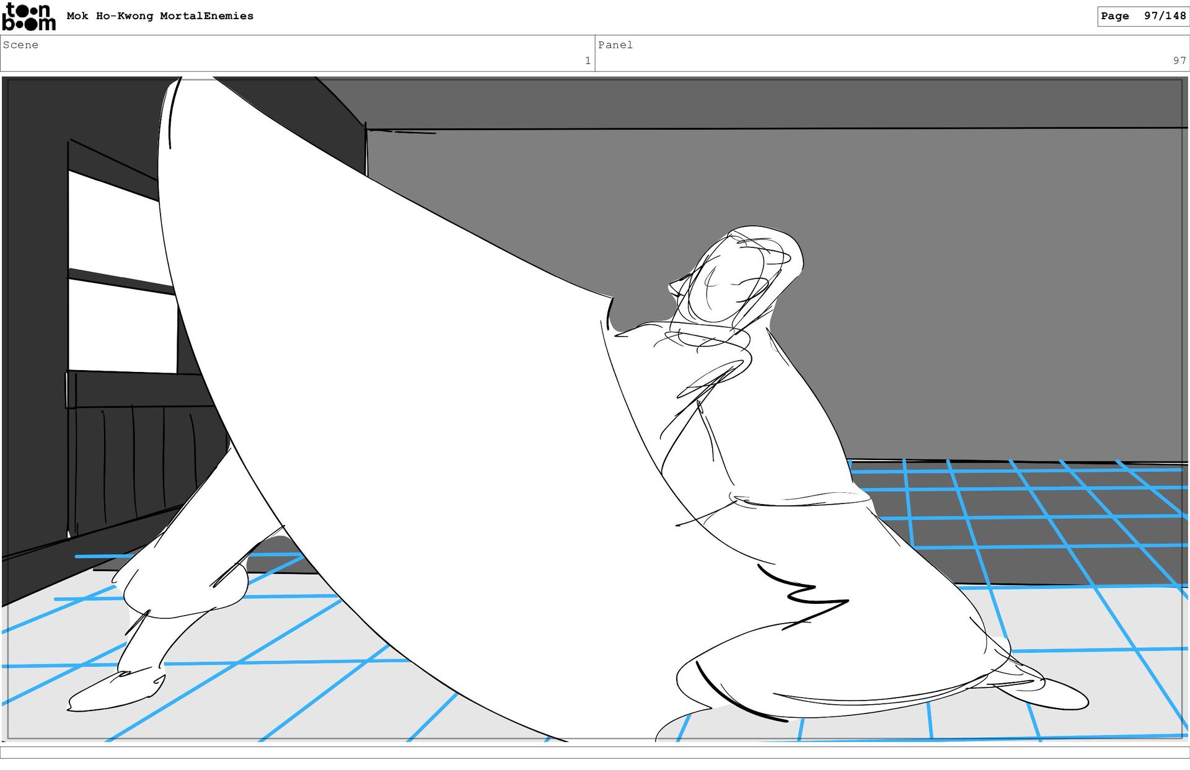Click the panel number 97
The width and height of the screenshot is (1190, 770).
(x=1179, y=61)
